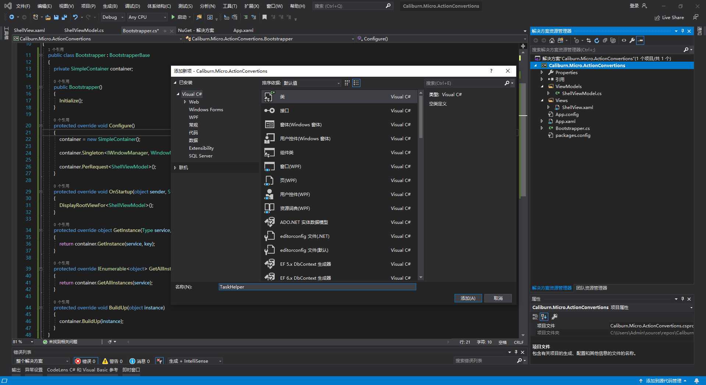
Task: Click Sync with Active Document icon
Action: (x=589, y=40)
